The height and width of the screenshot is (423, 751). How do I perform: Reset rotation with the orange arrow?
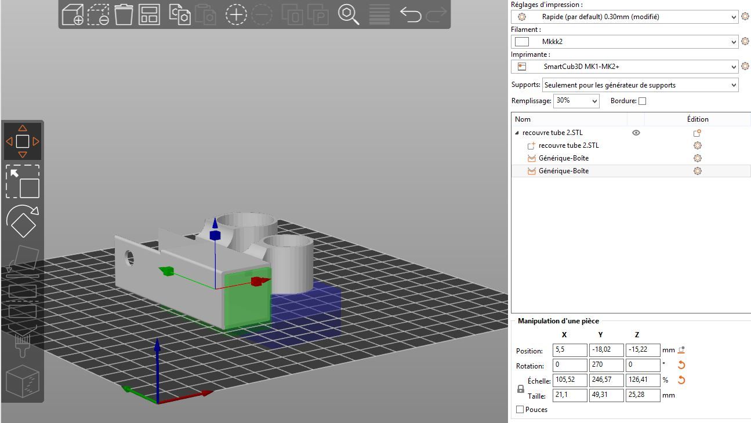point(681,366)
